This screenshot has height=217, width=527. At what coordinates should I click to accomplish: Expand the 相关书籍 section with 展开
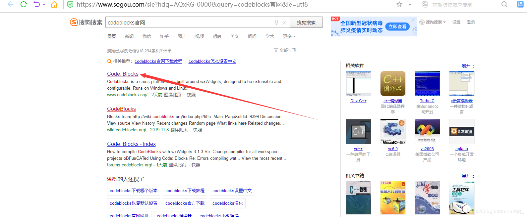tap(468, 176)
